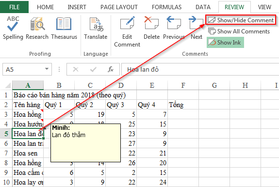Click cell C3 with value 19
The width and height of the screenshot is (279, 187).
coord(90,114)
